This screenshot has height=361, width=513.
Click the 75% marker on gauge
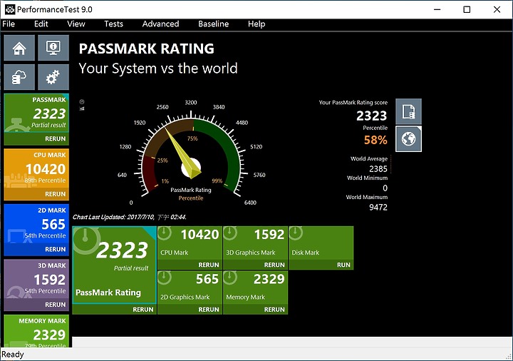pyautogui.click(x=192, y=138)
